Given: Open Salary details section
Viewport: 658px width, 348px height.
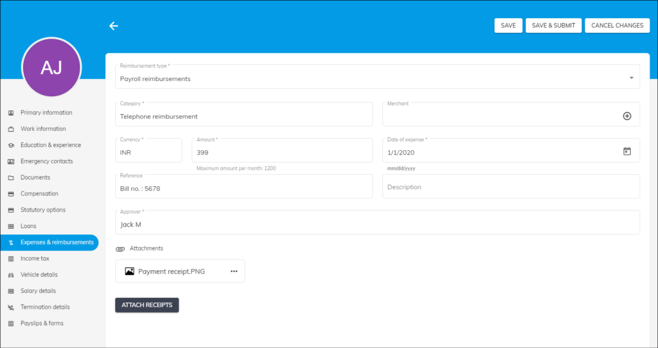Looking at the screenshot, I should click(38, 291).
